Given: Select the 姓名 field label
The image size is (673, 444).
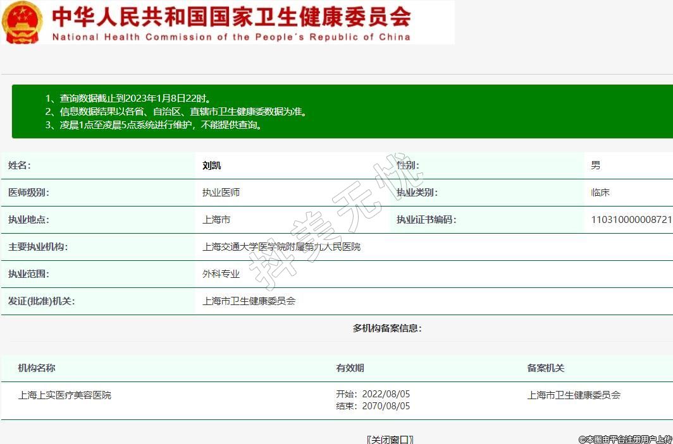Looking at the screenshot, I should pos(19,165).
